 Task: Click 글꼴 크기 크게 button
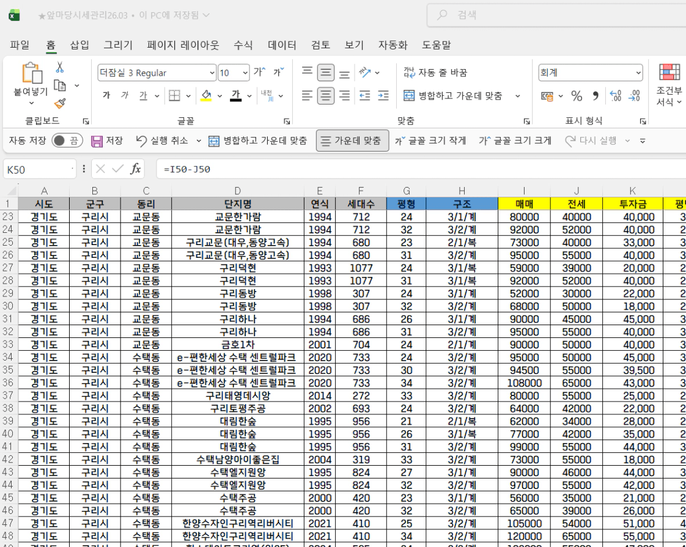tap(515, 141)
